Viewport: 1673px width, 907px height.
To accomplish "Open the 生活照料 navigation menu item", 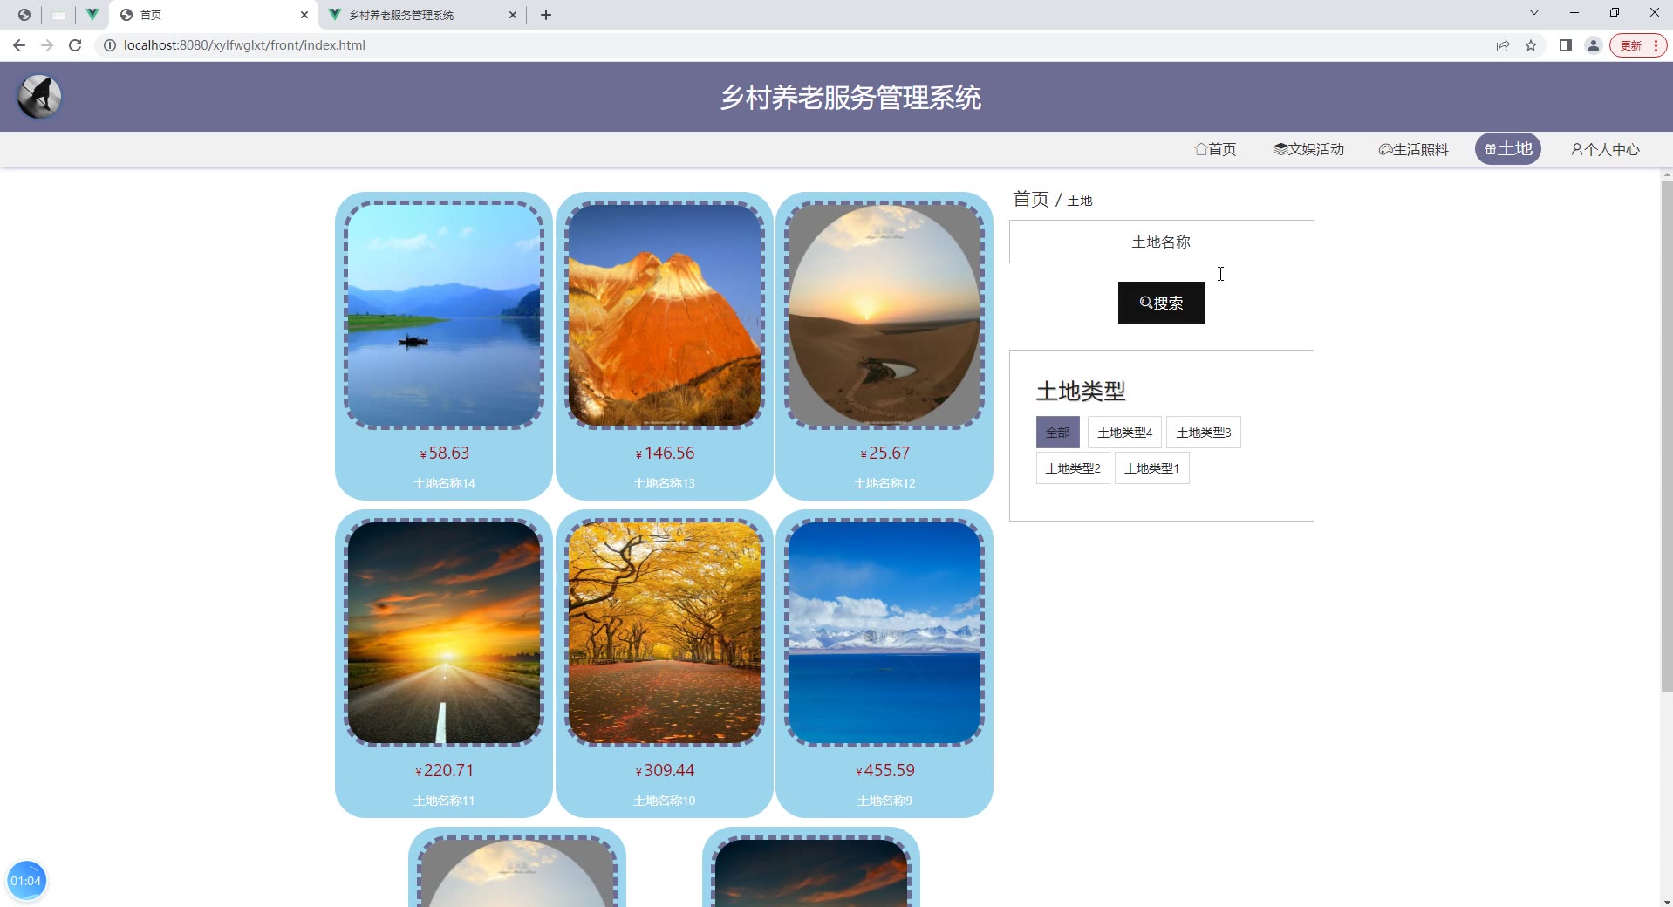I will (x=1414, y=149).
